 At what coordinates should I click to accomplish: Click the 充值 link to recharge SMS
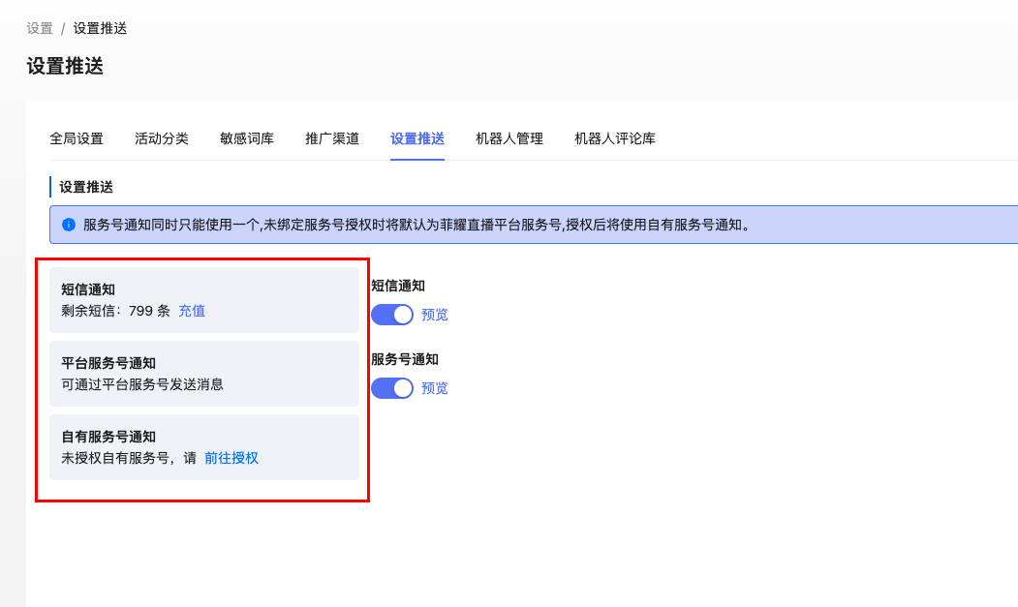192,311
